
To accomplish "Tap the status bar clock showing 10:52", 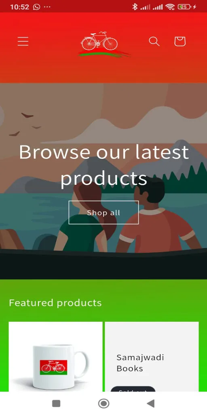I will (x=19, y=6).
